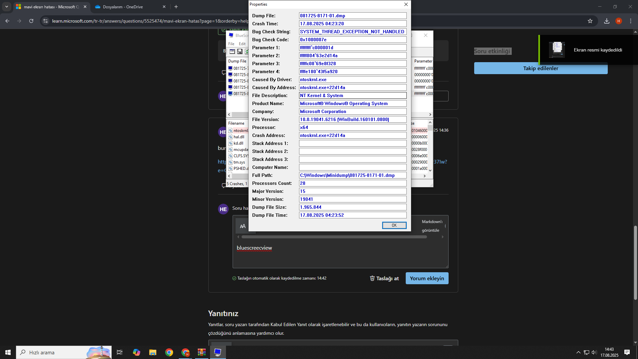This screenshot has width=638, height=359.
Task: Click the empty Stack Address 1 field
Action: [x=353, y=143]
